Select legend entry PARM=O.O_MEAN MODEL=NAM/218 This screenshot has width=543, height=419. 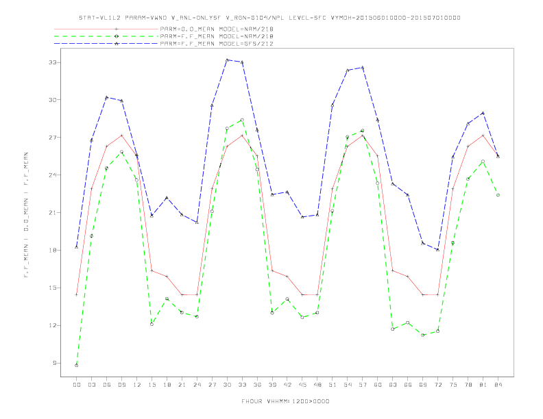[217, 29]
